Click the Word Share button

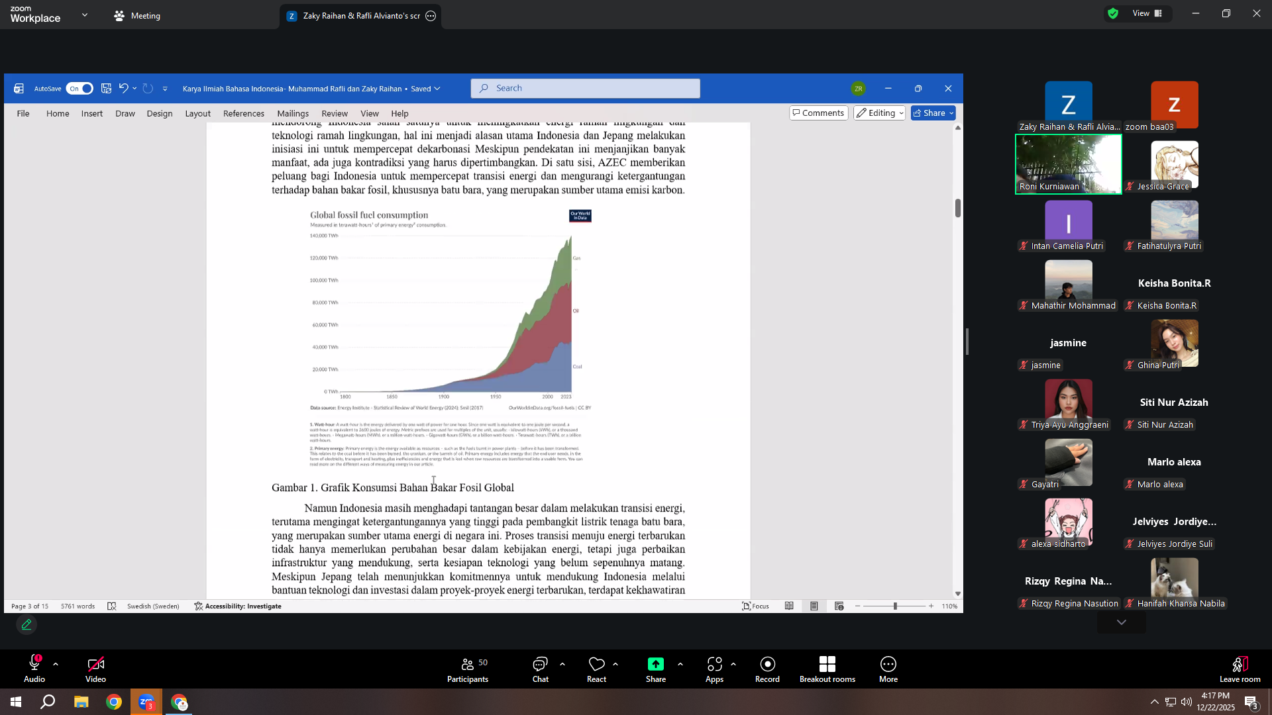click(x=933, y=113)
